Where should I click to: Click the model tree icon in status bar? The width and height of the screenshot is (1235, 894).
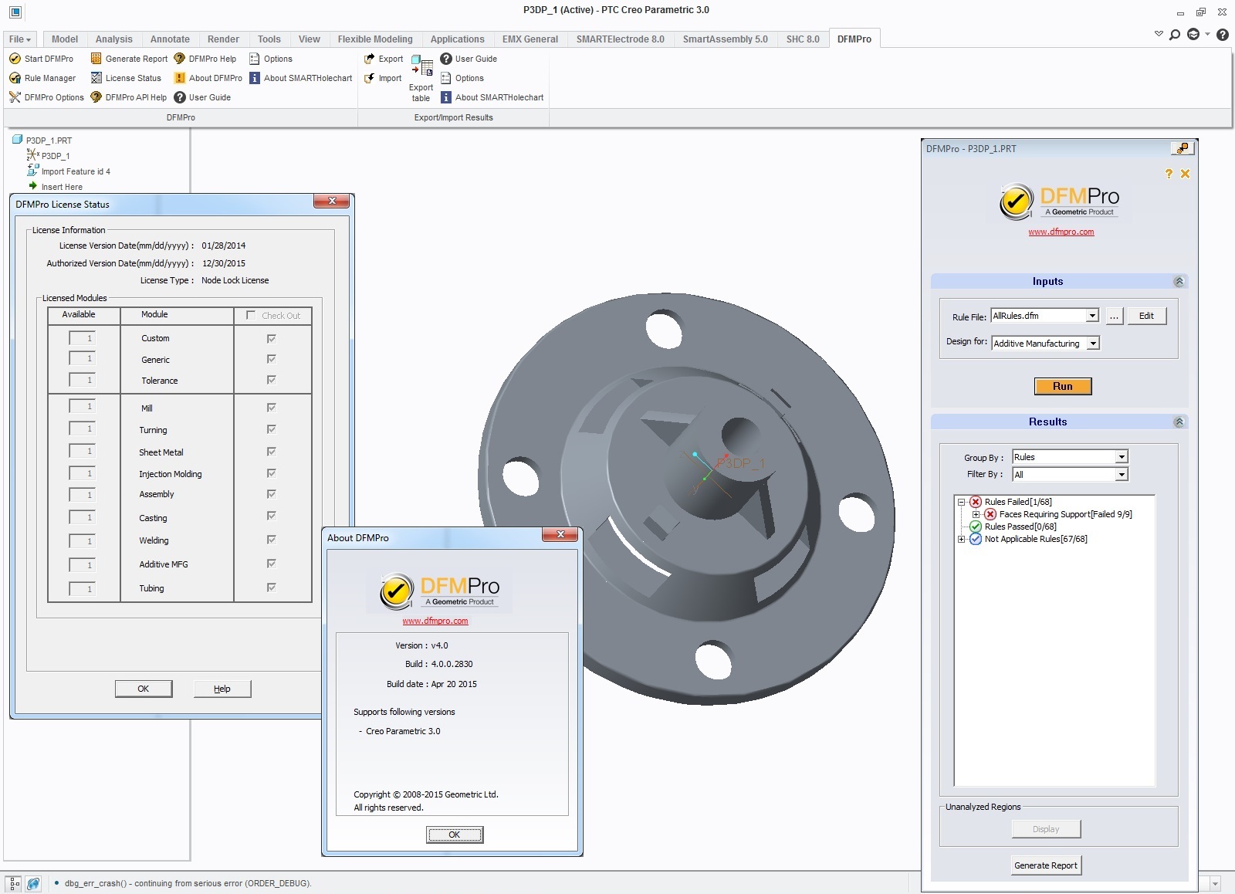tap(14, 884)
